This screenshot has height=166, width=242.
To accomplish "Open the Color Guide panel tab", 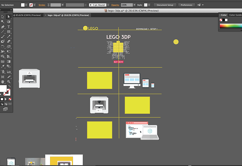I will 235,15.
